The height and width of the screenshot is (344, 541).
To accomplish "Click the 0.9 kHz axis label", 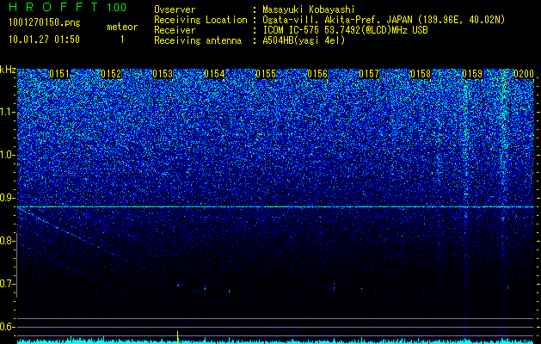I will pyautogui.click(x=8, y=198).
